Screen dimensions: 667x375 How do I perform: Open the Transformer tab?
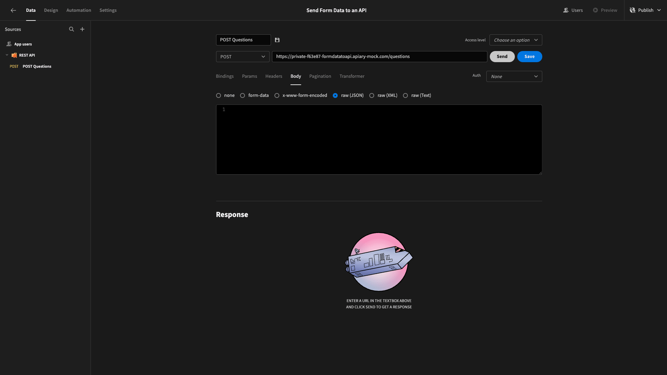click(352, 76)
